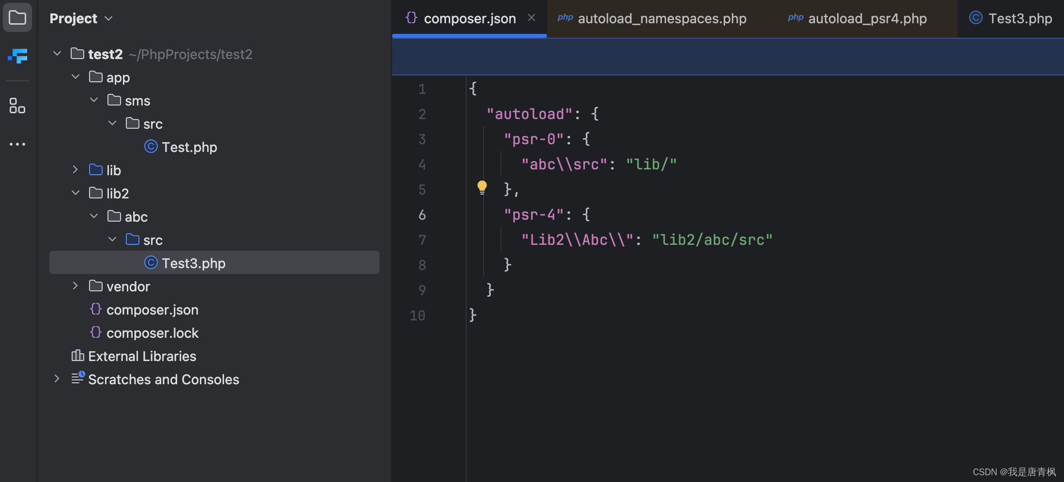The width and height of the screenshot is (1064, 482).
Task: Click the "psr-0" key in the editor
Action: coord(534,139)
